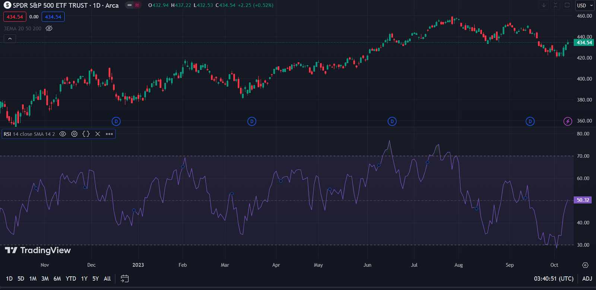This screenshot has height=290, width=596.
Task: Click the purple lightning event marker icon
Action: tap(568, 121)
